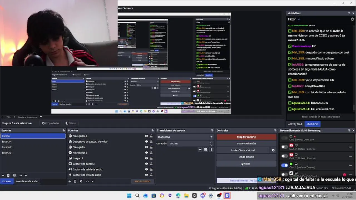The width and height of the screenshot is (356, 200).
Task: Hide the Navegador 3 source
Action: click(x=146, y=136)
